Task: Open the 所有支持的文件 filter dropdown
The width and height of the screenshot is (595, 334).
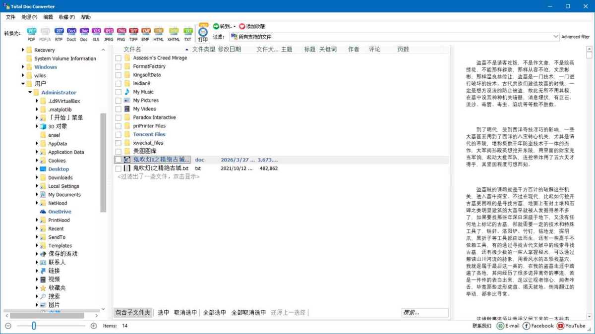Action: point(555,36)
